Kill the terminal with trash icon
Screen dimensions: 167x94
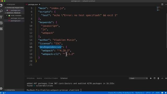point(158,78)
